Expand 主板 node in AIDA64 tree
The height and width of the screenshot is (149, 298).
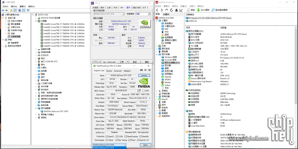[x=157, y=46]
